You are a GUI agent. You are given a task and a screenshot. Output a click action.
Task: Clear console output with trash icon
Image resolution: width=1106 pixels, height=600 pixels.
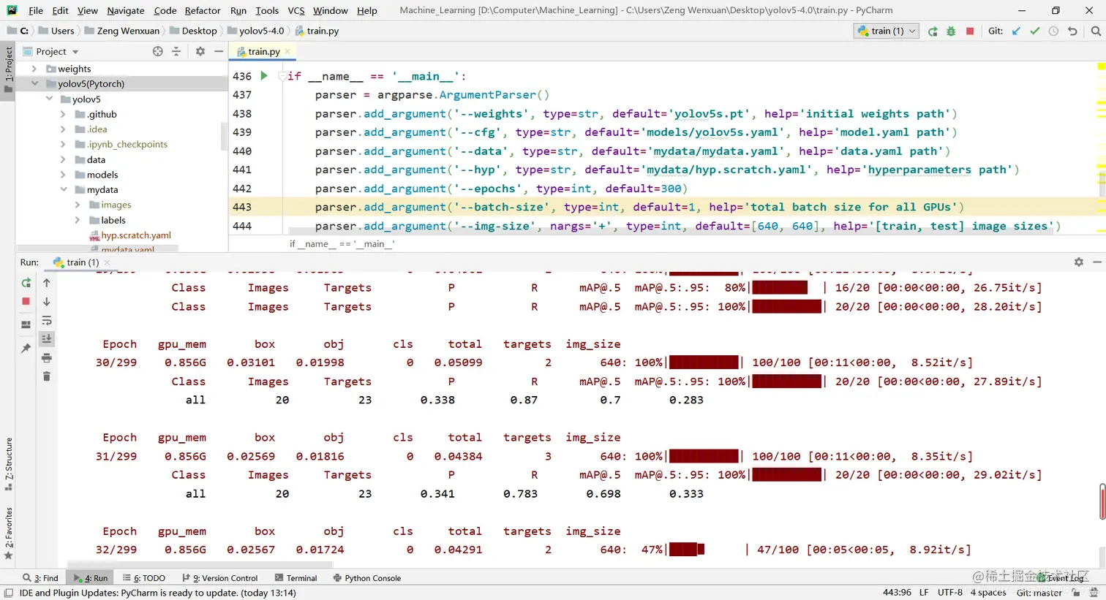47,376
